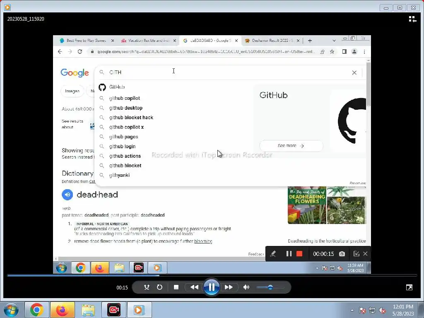Switch to Library view icon
Screen dimensions: 424x318
pos(412,19)
